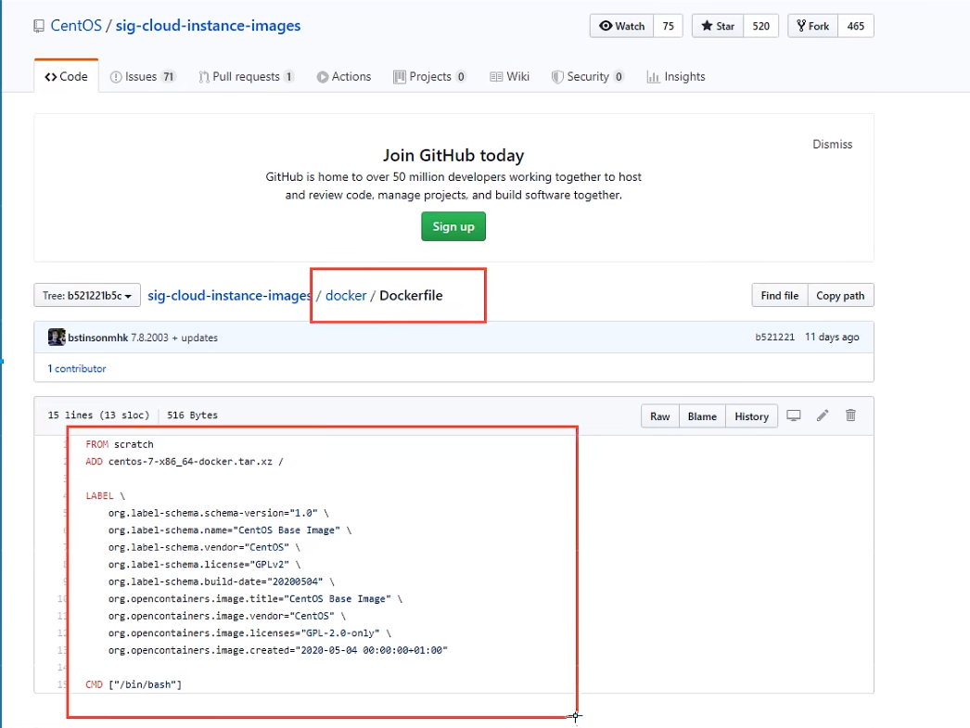The image size is (970, 728).
Task: Star the repository
Action: pyautogui.click(x=718, y=26)
